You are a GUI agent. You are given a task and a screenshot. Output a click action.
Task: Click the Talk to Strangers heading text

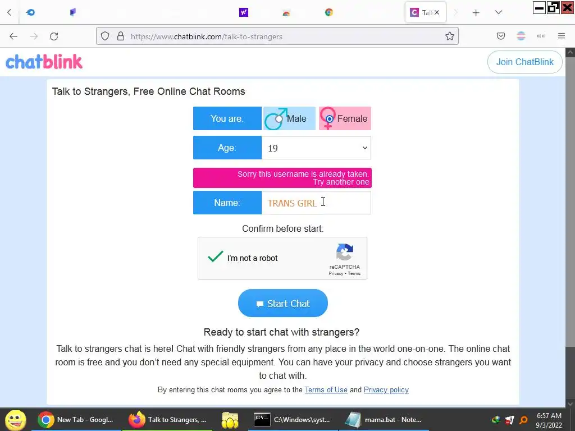(x=148, y=91)
